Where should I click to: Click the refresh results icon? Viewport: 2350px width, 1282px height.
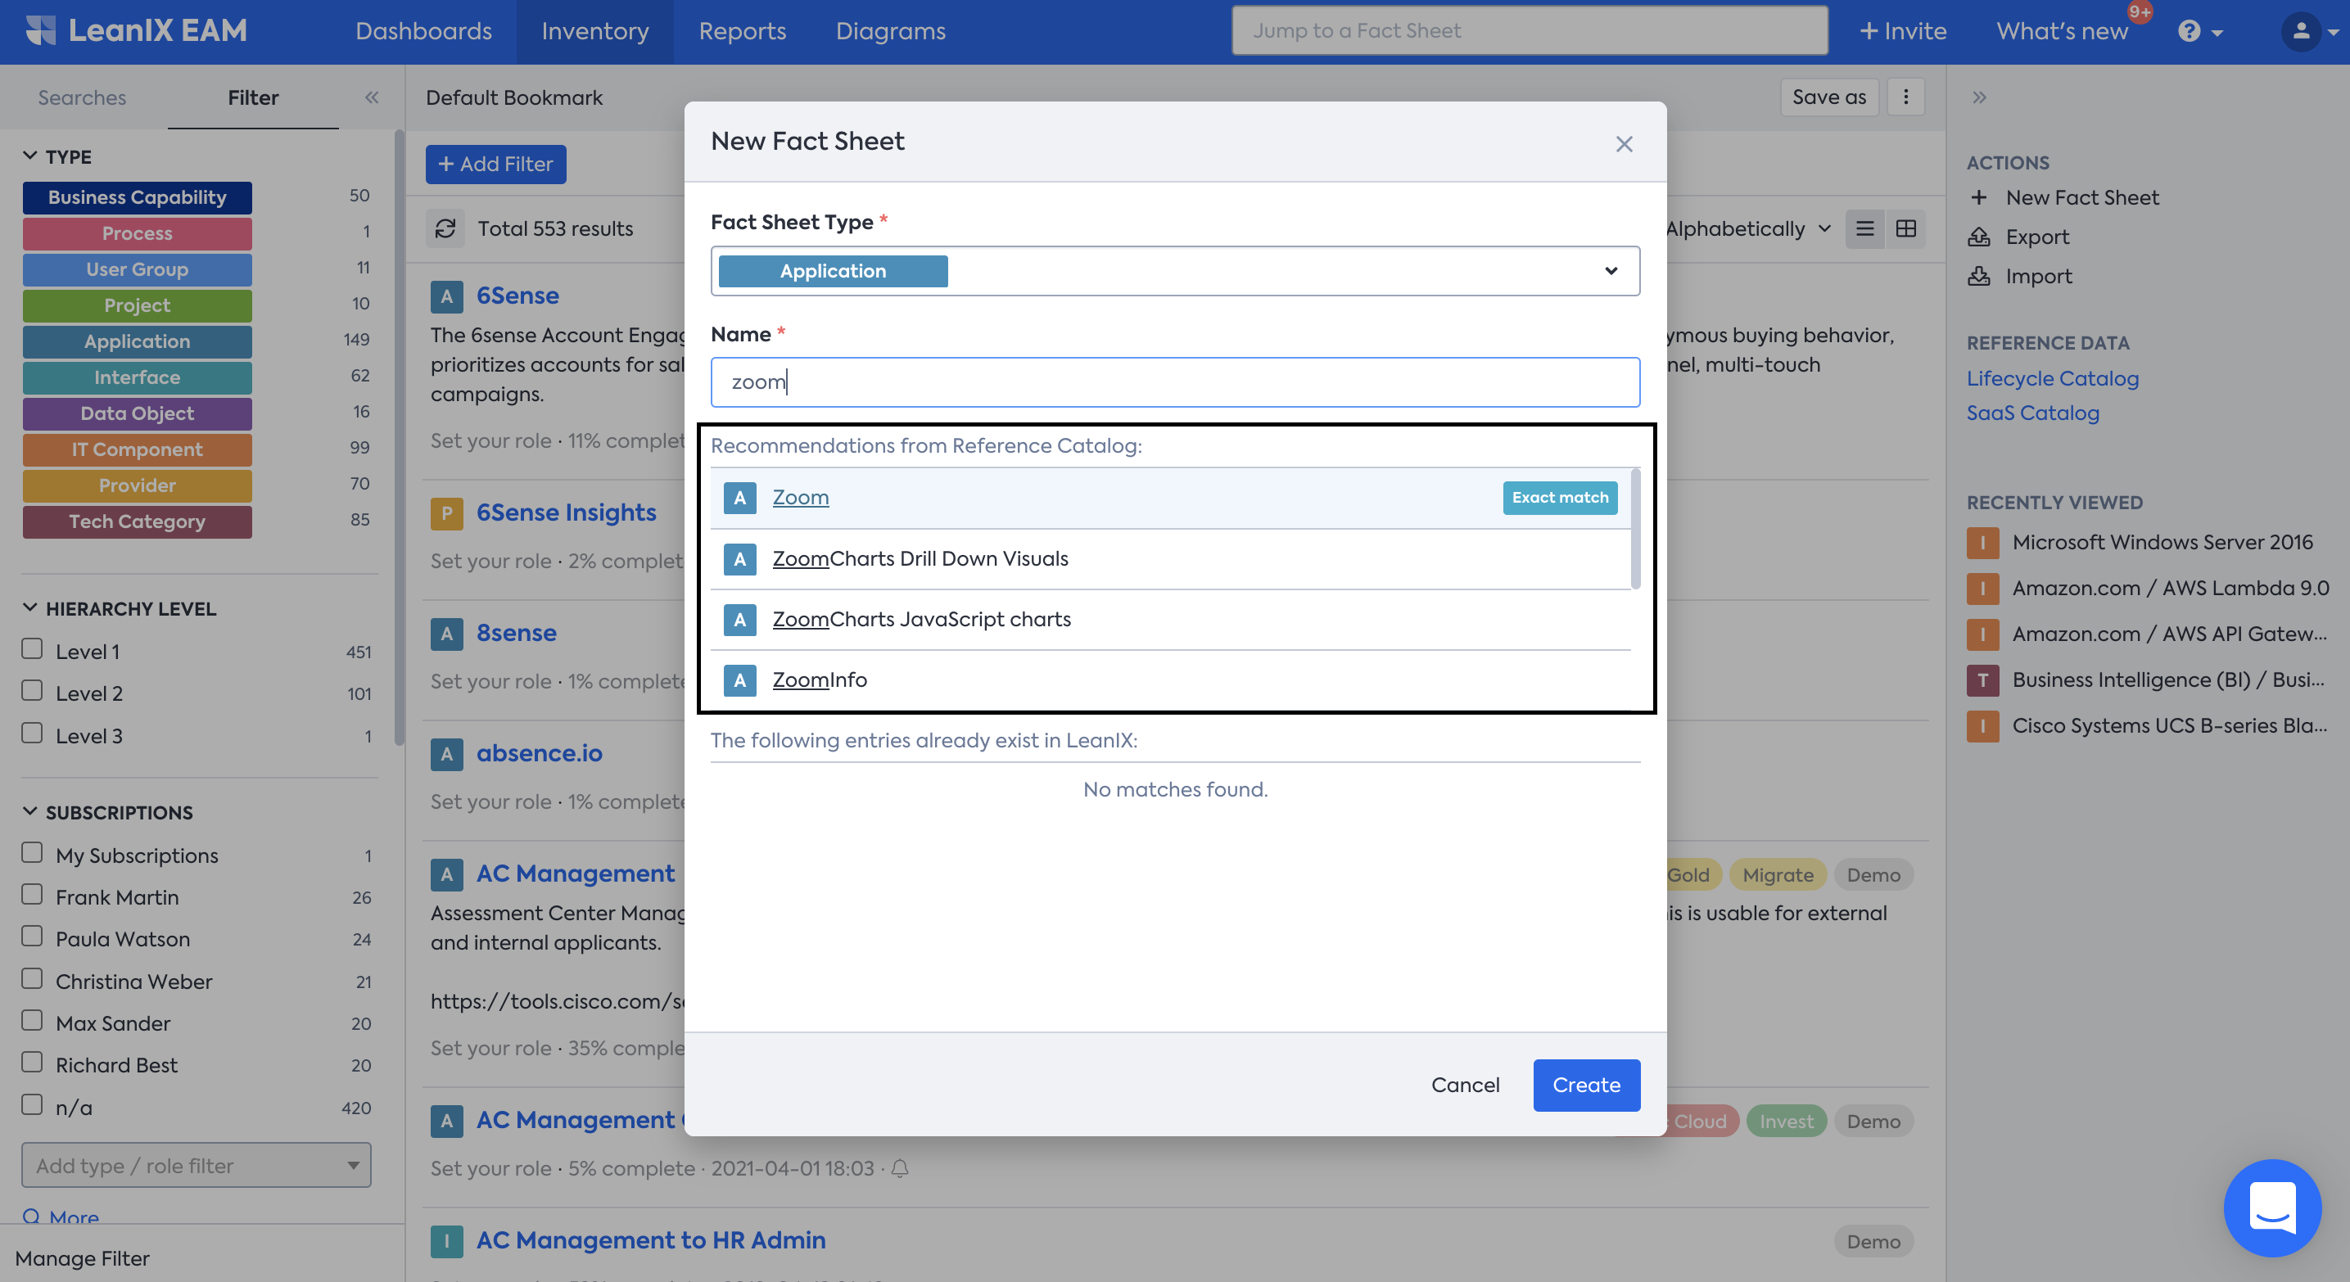[x=445, y=228]
